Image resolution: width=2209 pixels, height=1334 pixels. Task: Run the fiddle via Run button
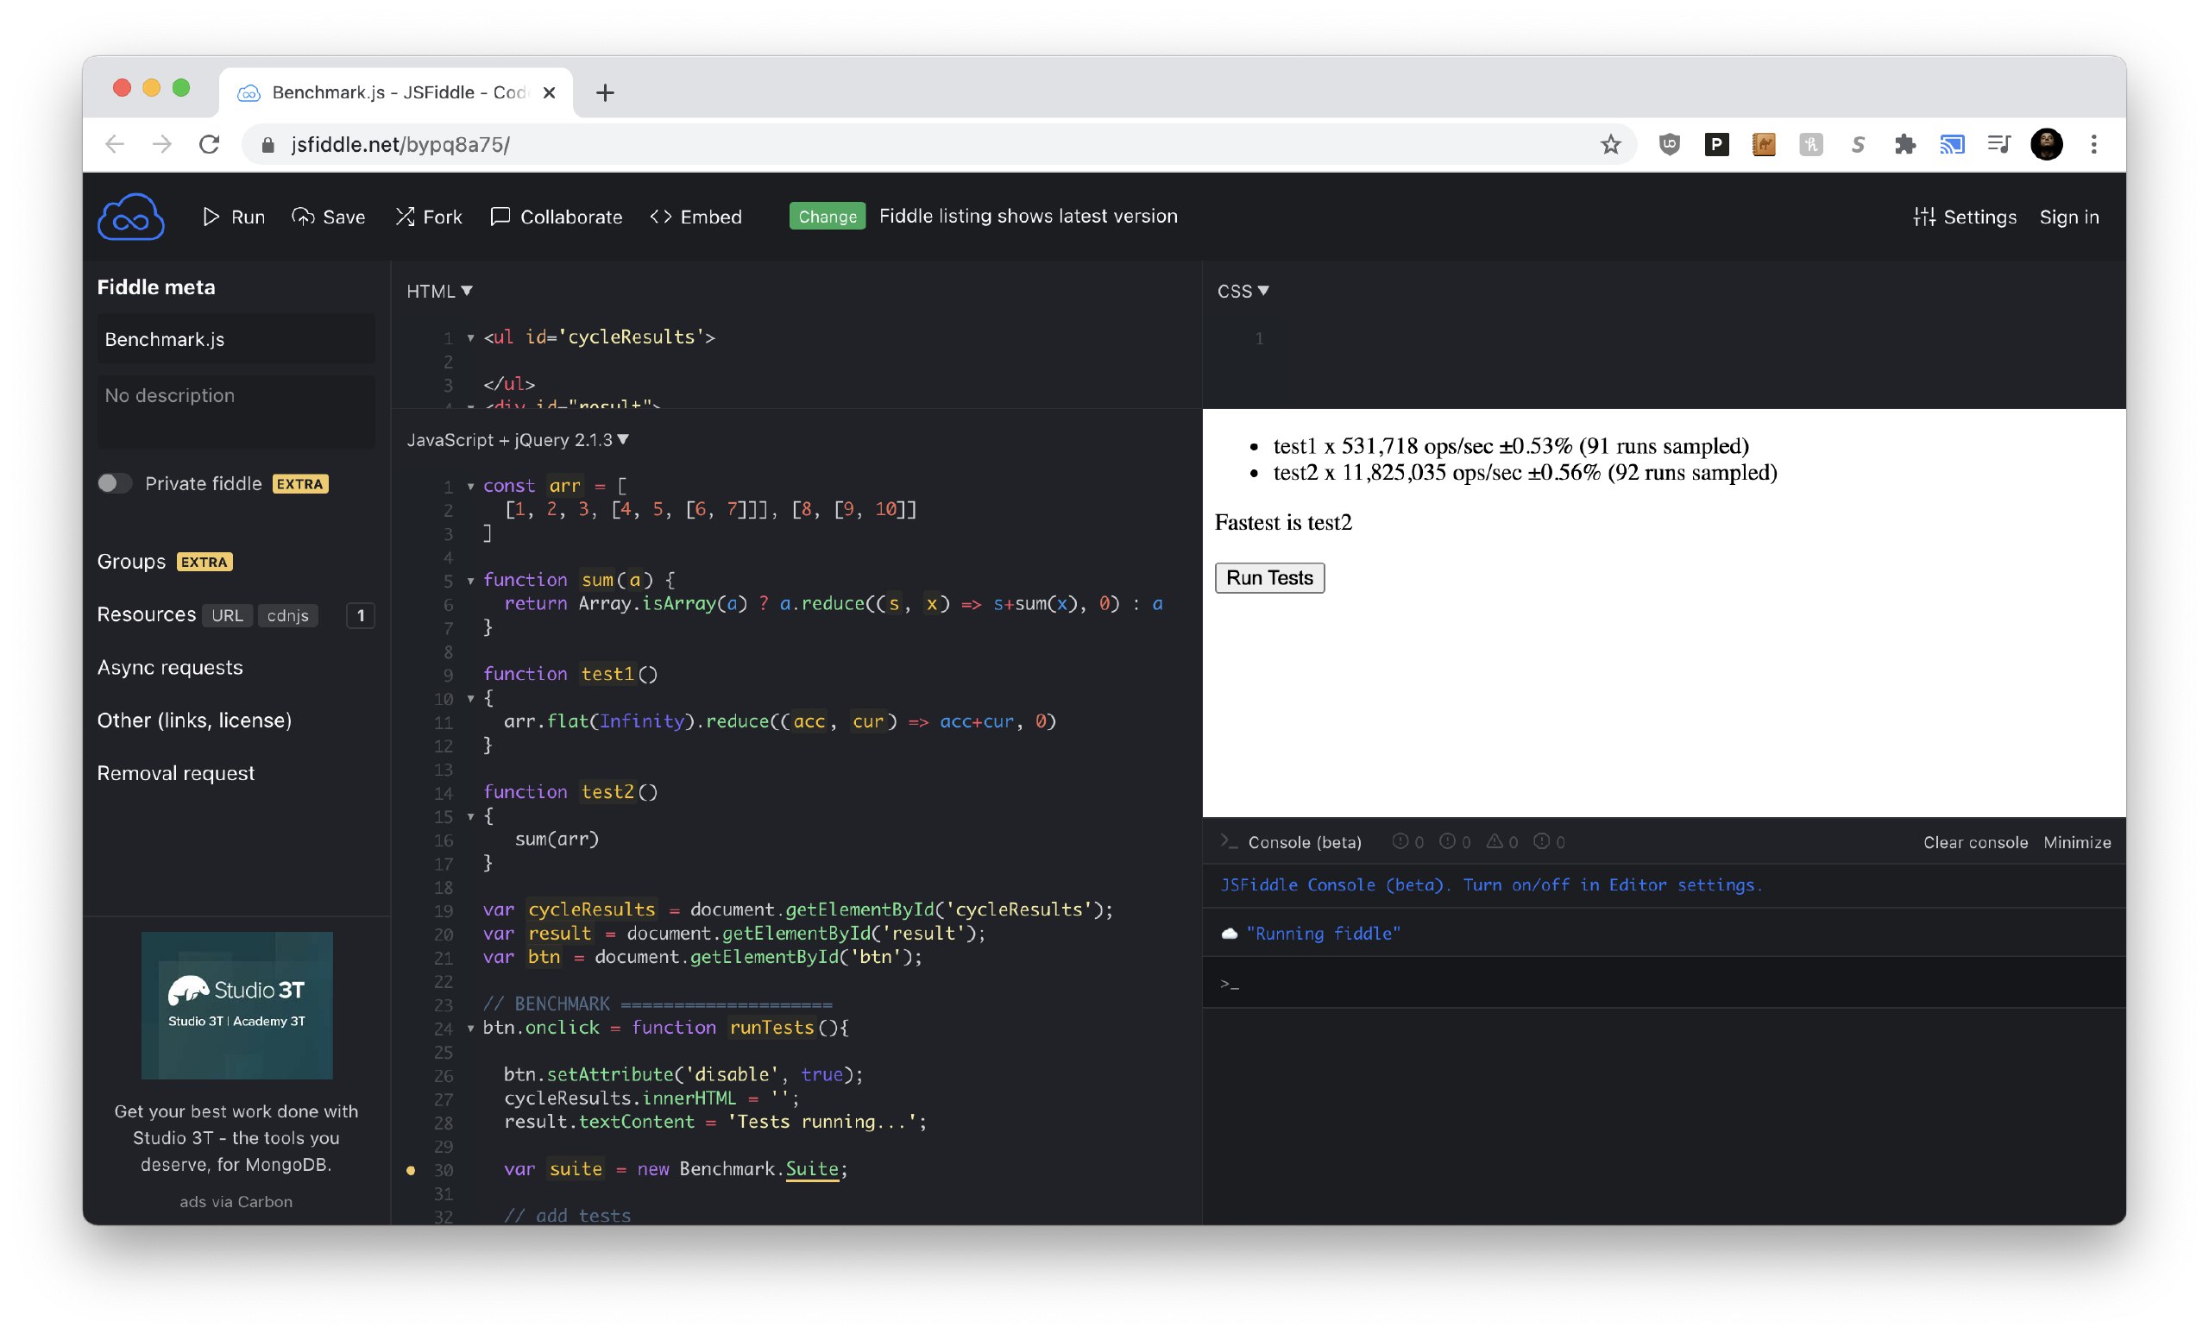(233, 217)
